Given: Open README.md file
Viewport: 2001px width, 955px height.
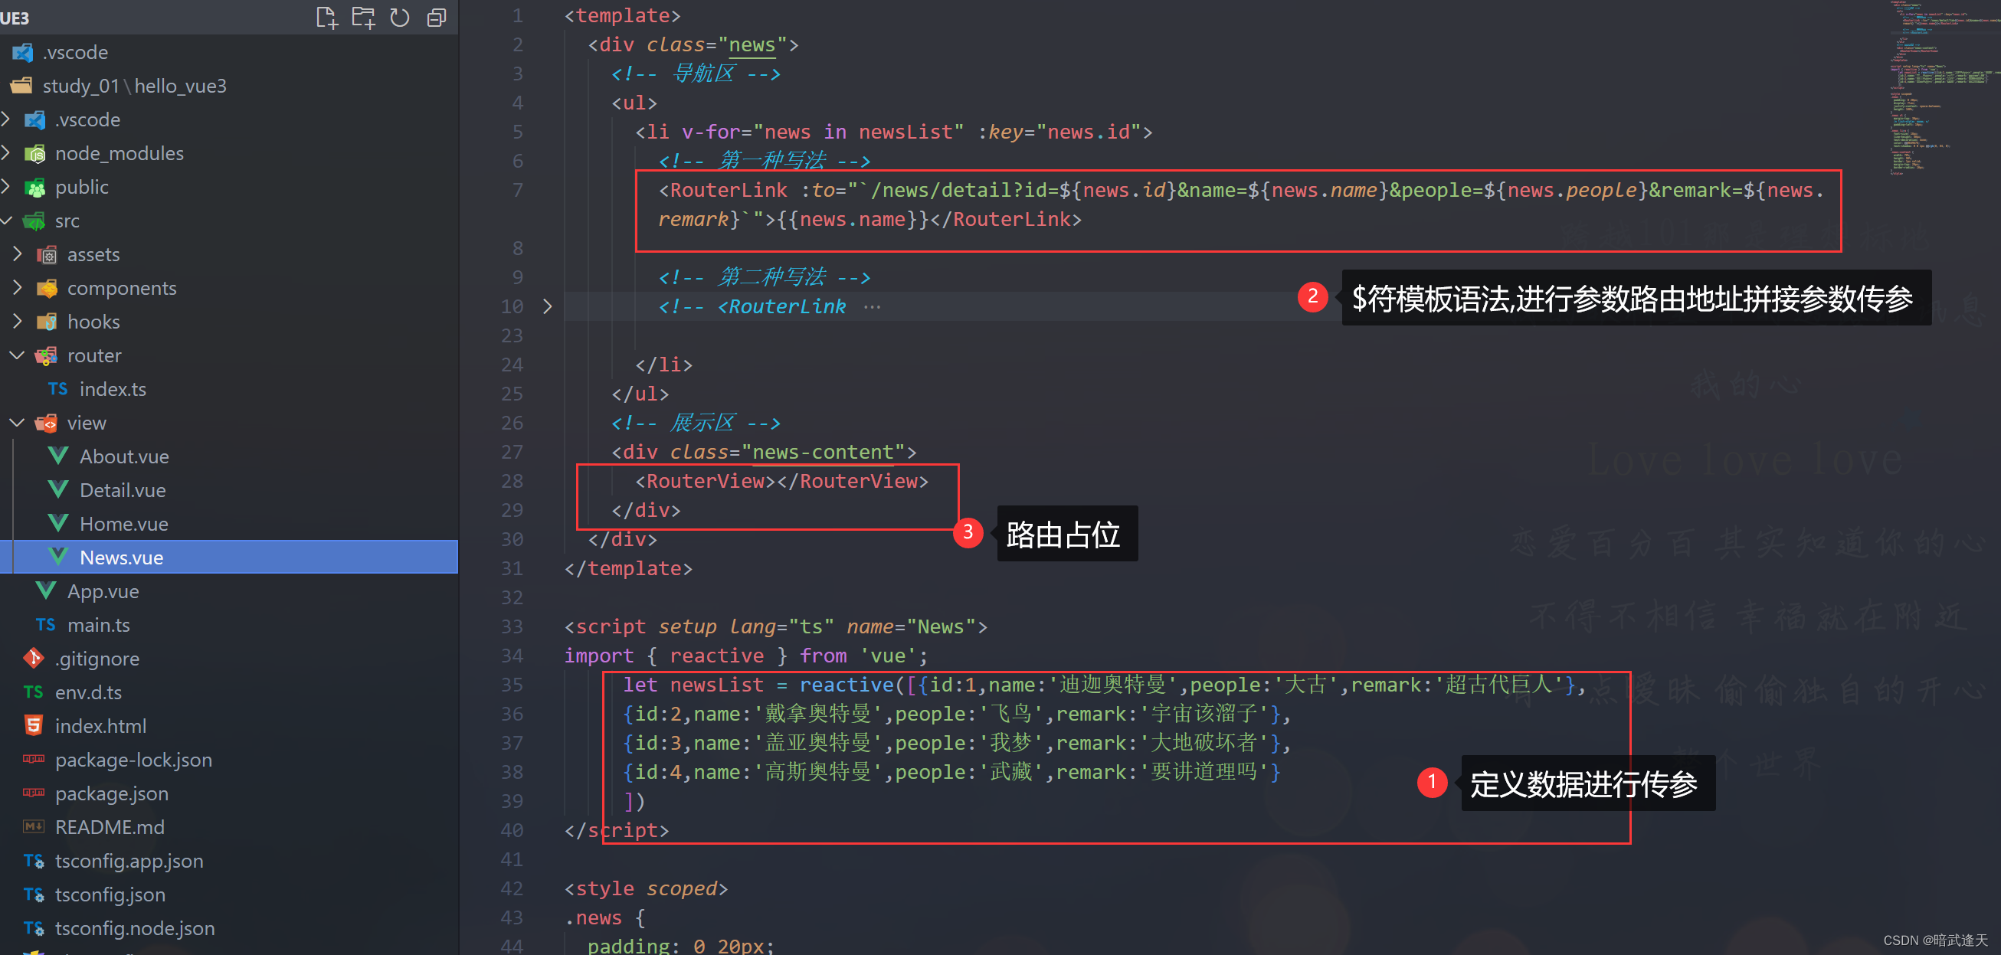Looking at the screenshot, I should (110, 827).
